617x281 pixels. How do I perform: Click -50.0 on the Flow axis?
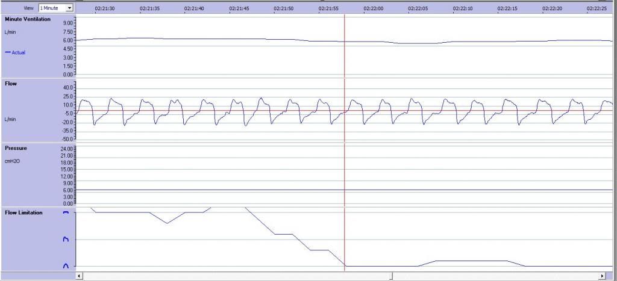[67, 139]
